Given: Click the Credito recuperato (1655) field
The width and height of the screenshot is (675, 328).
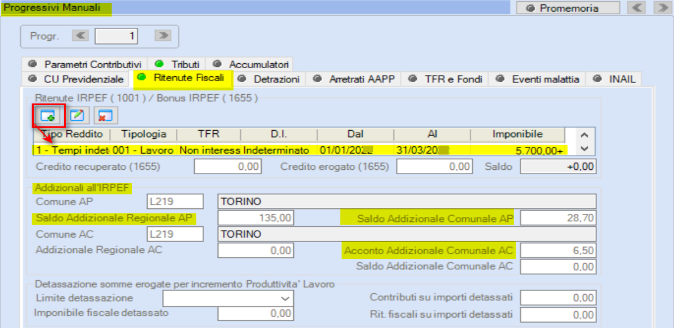Looking at the screenshot, I should pyautogui.click(x=227, y=167).
